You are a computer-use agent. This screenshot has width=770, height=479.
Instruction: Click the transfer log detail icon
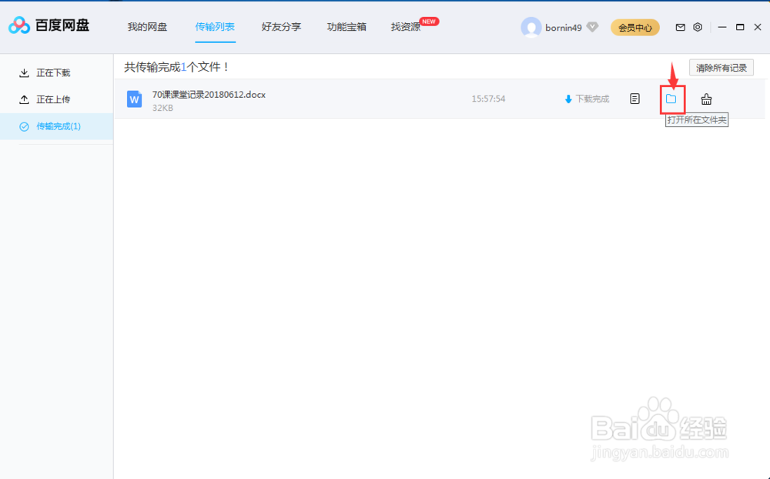pos(634,99)
